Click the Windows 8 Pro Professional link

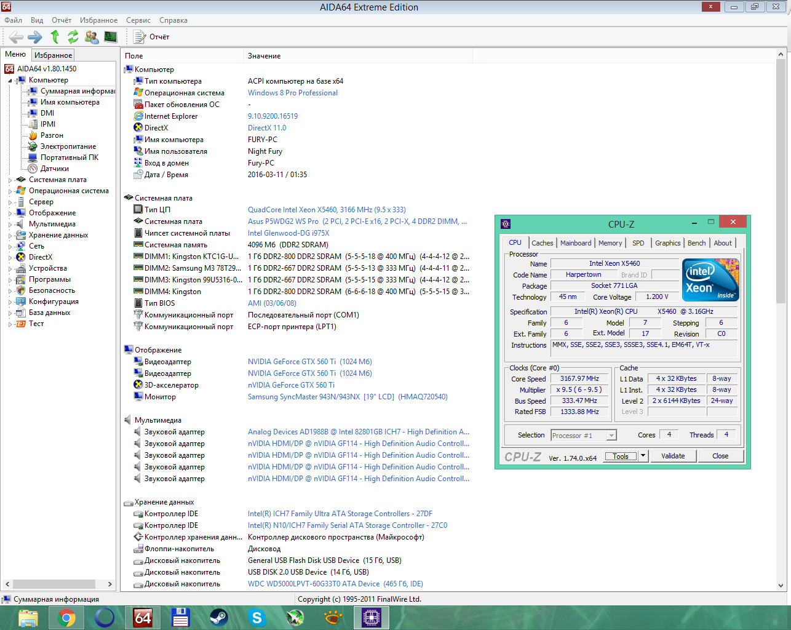point(292,93)
